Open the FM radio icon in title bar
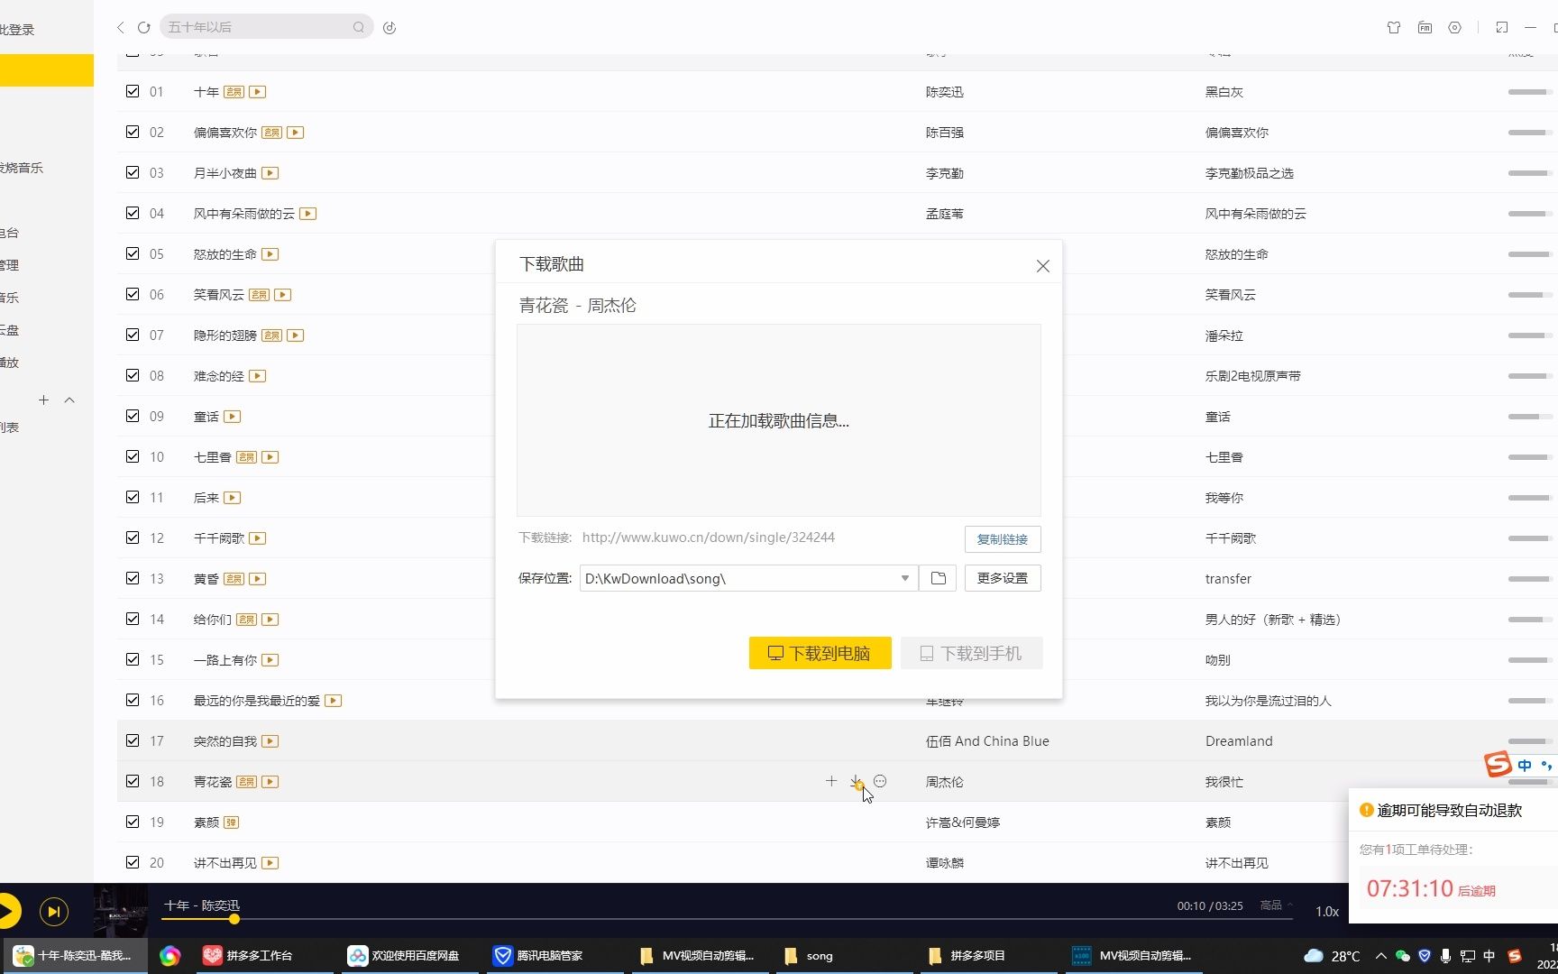The width and height of the screenshot is (1558, 974). (1425, 27)
